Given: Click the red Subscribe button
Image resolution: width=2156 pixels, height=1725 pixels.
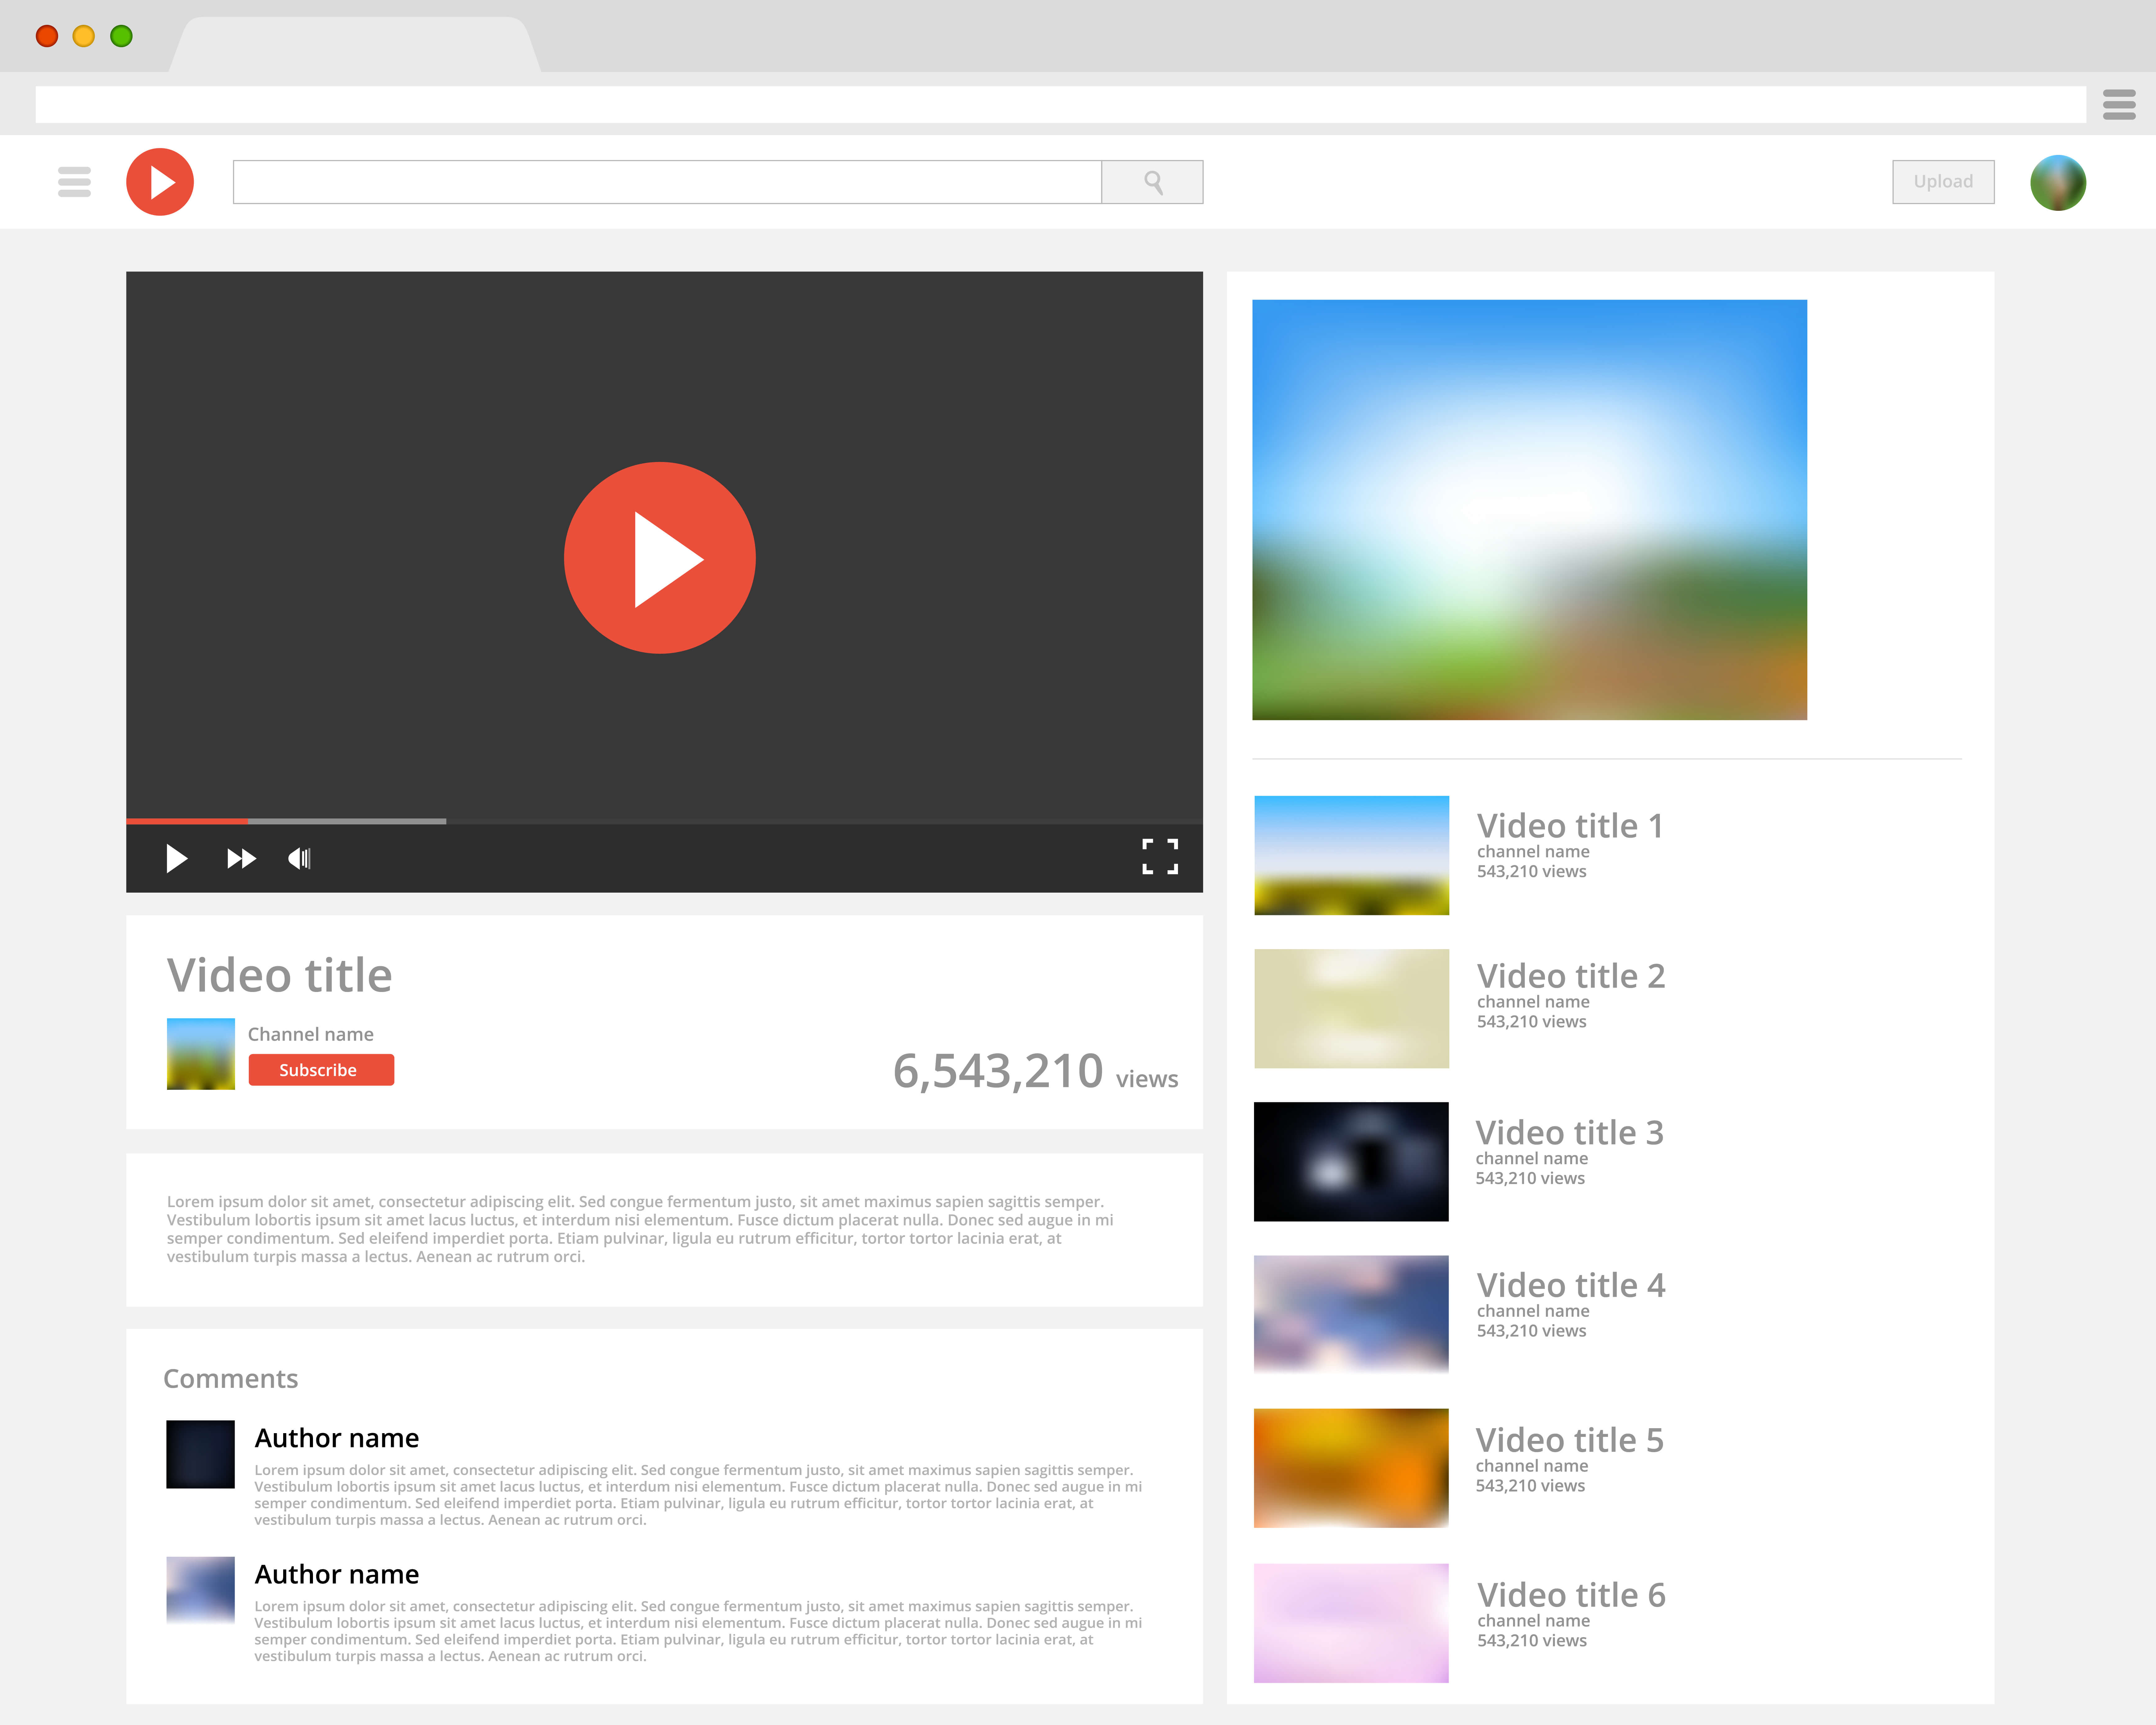Looking at the screenshot, I should pos(321,1070).
